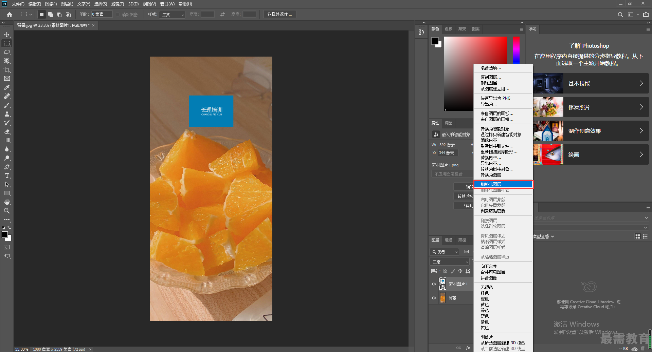Select the History Brush tool
652x352 pixels.
[7, 123]
